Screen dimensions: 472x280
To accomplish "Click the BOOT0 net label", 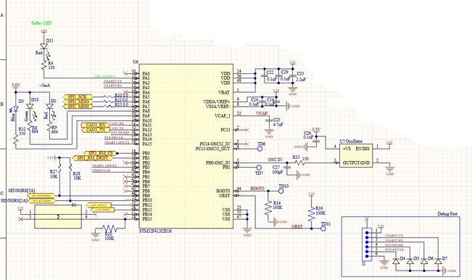I will coord(257,189).
